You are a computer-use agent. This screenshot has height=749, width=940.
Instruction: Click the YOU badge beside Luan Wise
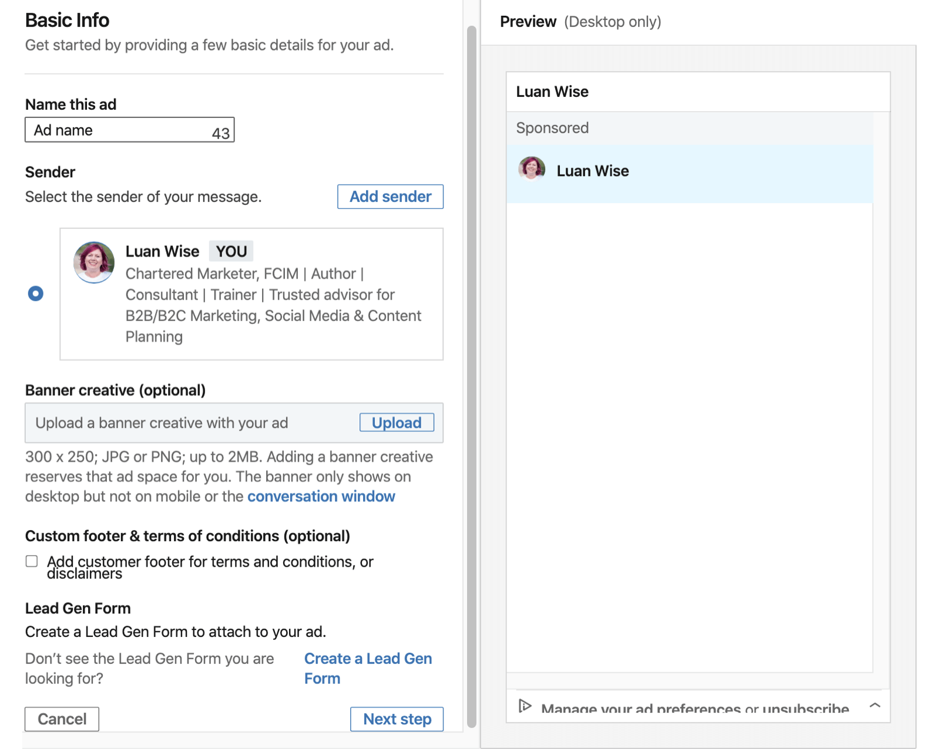231,251
